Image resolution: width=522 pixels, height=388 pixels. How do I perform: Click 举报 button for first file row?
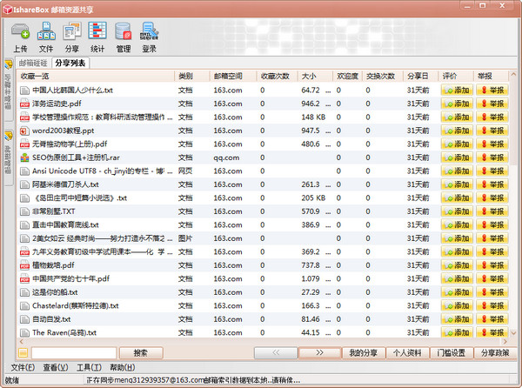[493, 90]
